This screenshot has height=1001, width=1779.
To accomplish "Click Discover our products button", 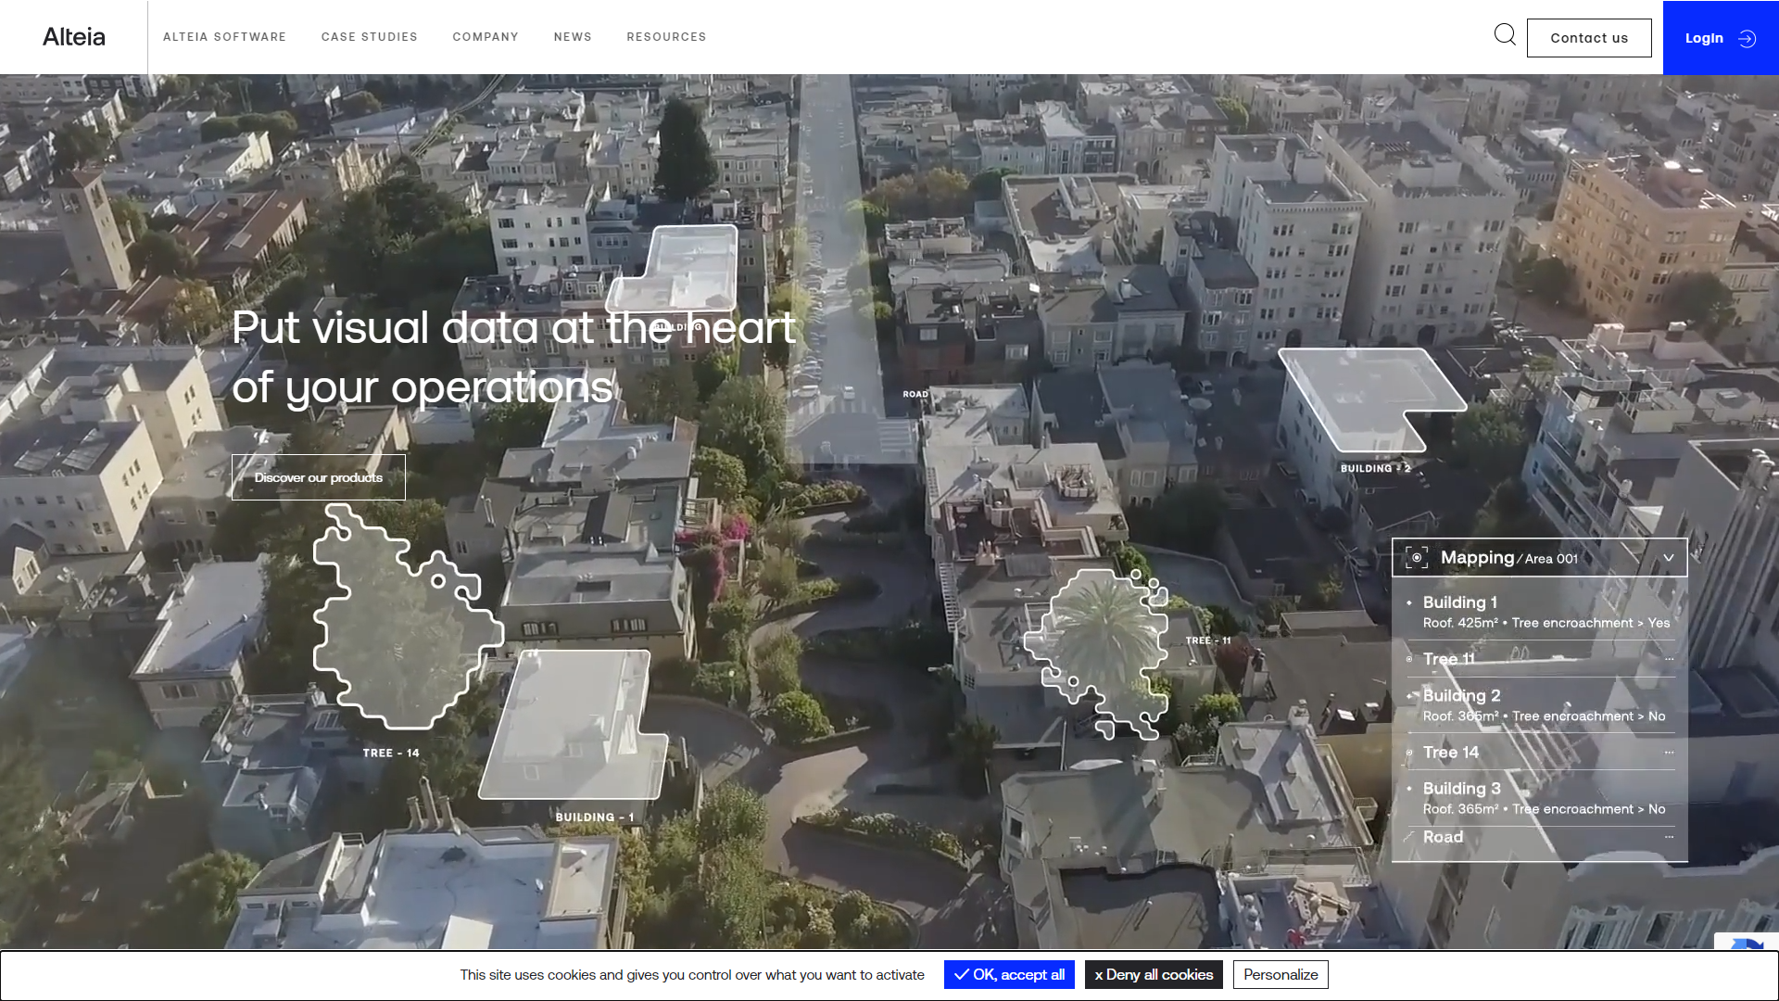I will [x=318, y=477].
